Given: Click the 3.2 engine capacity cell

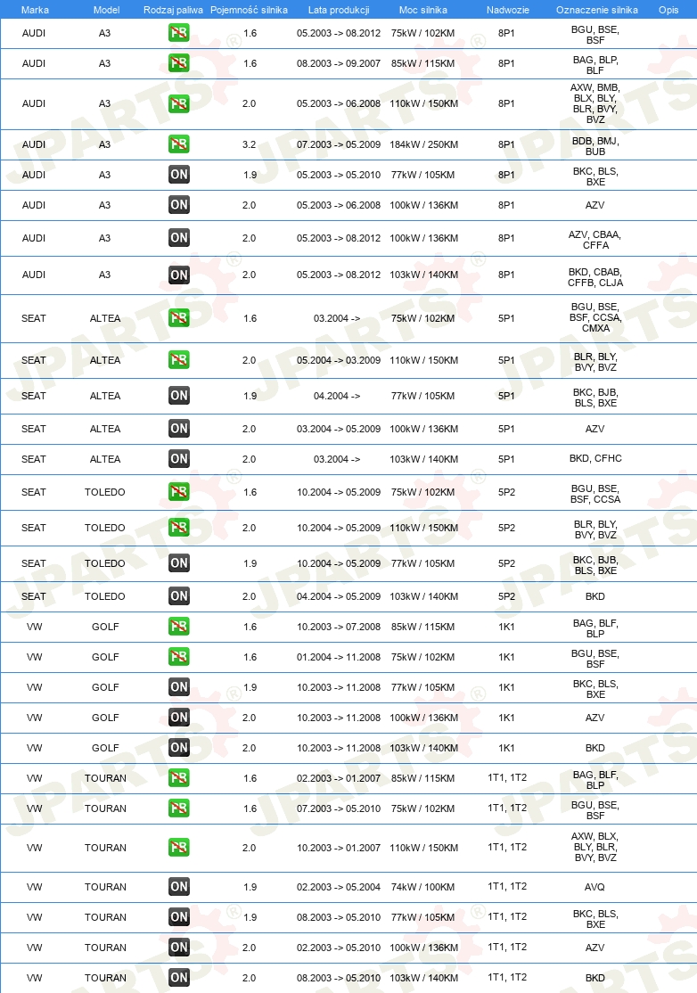Looking at the screenshot, I should click(x=250, y=144).
